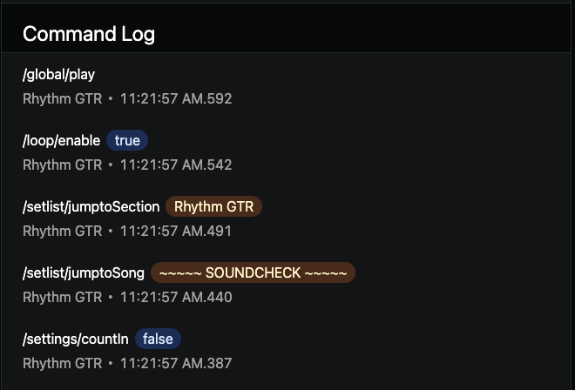Click the 11:21:57 AM.491 timestamp
Image resolution: width=575 pixels, height=390 pixels.
(x=176, y=231)
